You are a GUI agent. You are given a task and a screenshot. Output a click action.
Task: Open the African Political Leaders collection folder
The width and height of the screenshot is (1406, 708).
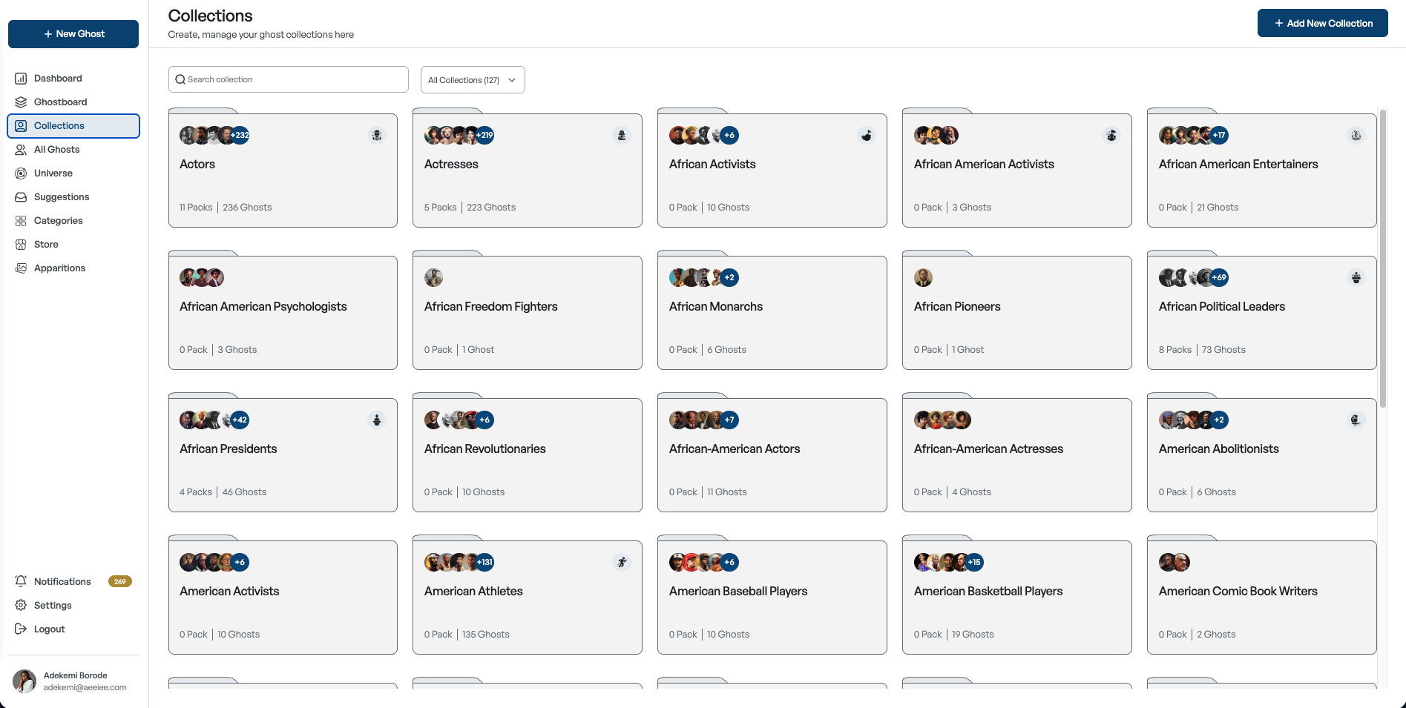tap(1262, 311)
